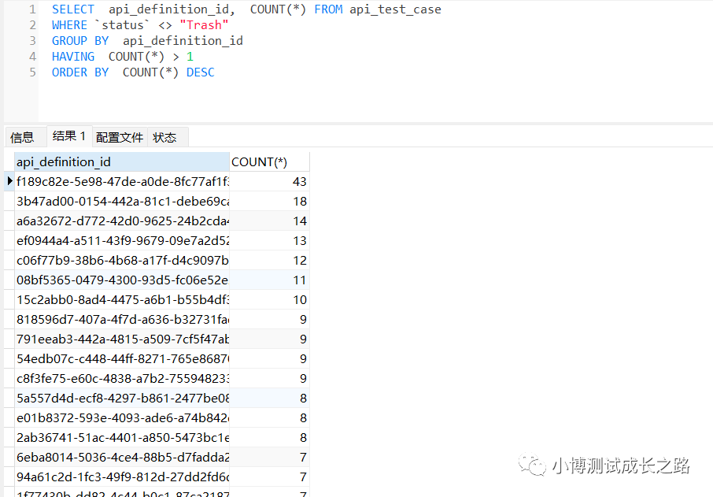Click the "Trash" string in query

point(204,25)
